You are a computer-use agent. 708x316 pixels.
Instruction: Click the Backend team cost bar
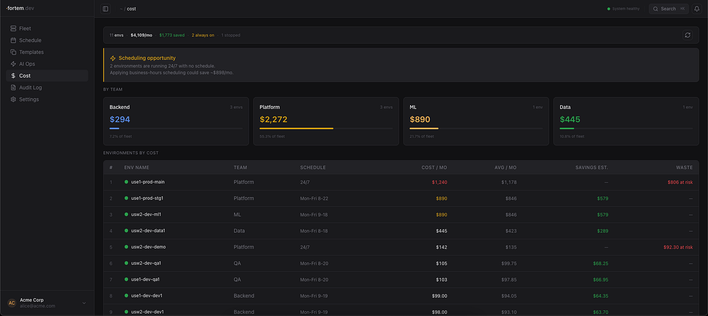(x=176, y=129)
